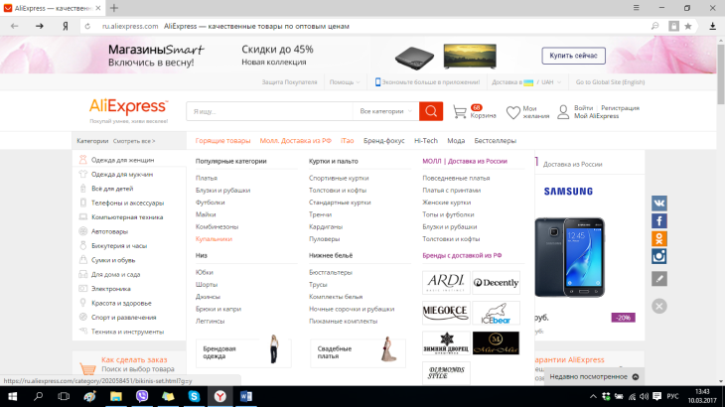This screenshot has height=407, width=725.
Task: Open browser hamburger menu
Action: pyautogui.click(x=637, y=8)
